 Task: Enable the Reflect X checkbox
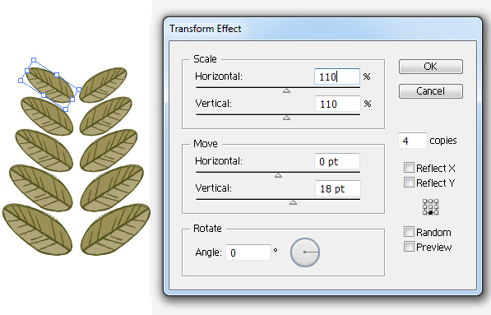coord(409,168)
